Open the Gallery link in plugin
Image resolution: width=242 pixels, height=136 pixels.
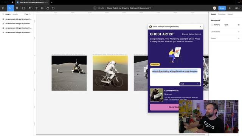(191, 34)
